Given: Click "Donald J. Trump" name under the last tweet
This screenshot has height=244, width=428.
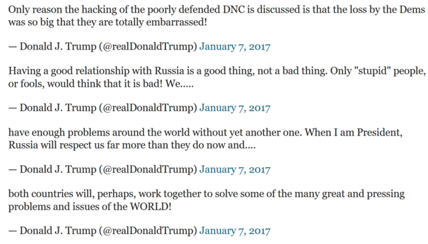Looking at the screenshot, I should tap(58, 231).
